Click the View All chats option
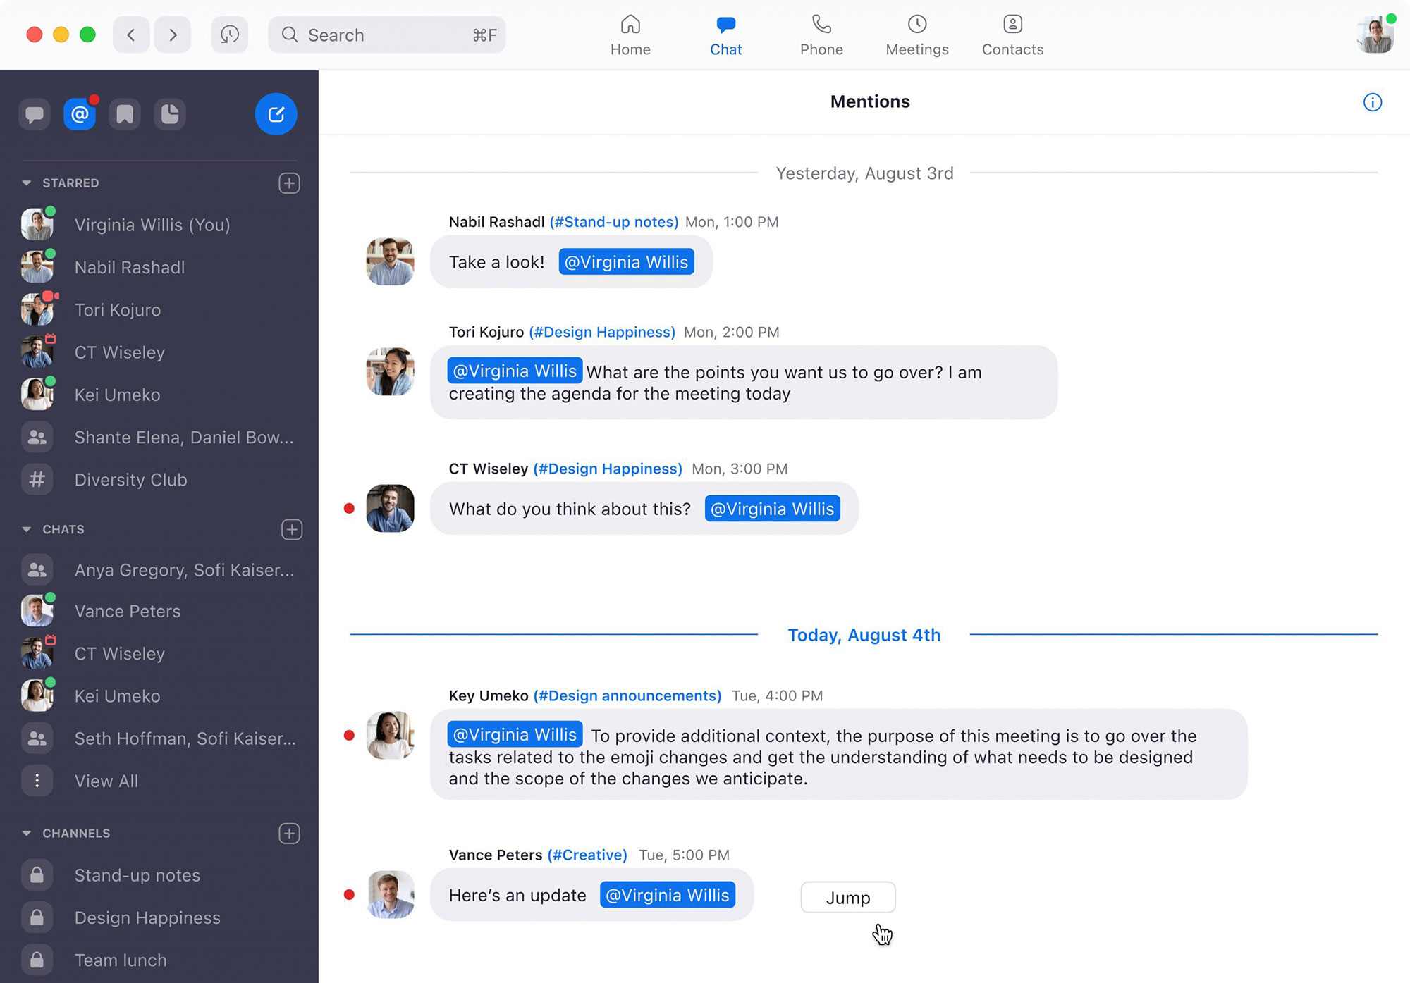 [x=106, y=781]
